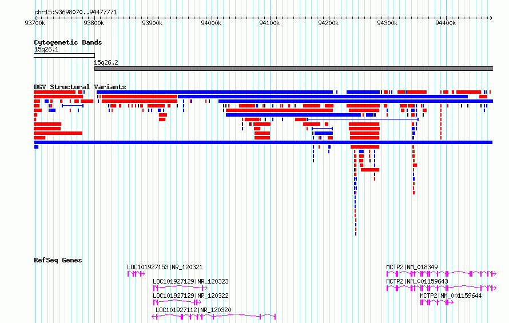Select the gray 15q26.2 cytoband bar
The height and width of the screenshot is (323, 509).
tap(294, 69)
